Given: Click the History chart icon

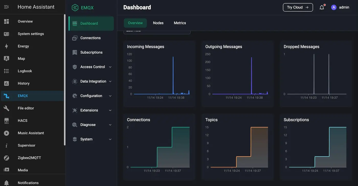Looking at the screenshot, I should point(6,83).
